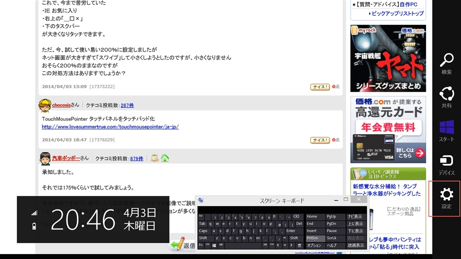Open いいモノ調査隊 注目トピックス header

388,174
